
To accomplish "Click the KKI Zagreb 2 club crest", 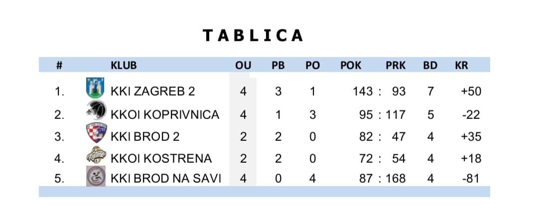I will pyautogui.click(x=95, y=88).
